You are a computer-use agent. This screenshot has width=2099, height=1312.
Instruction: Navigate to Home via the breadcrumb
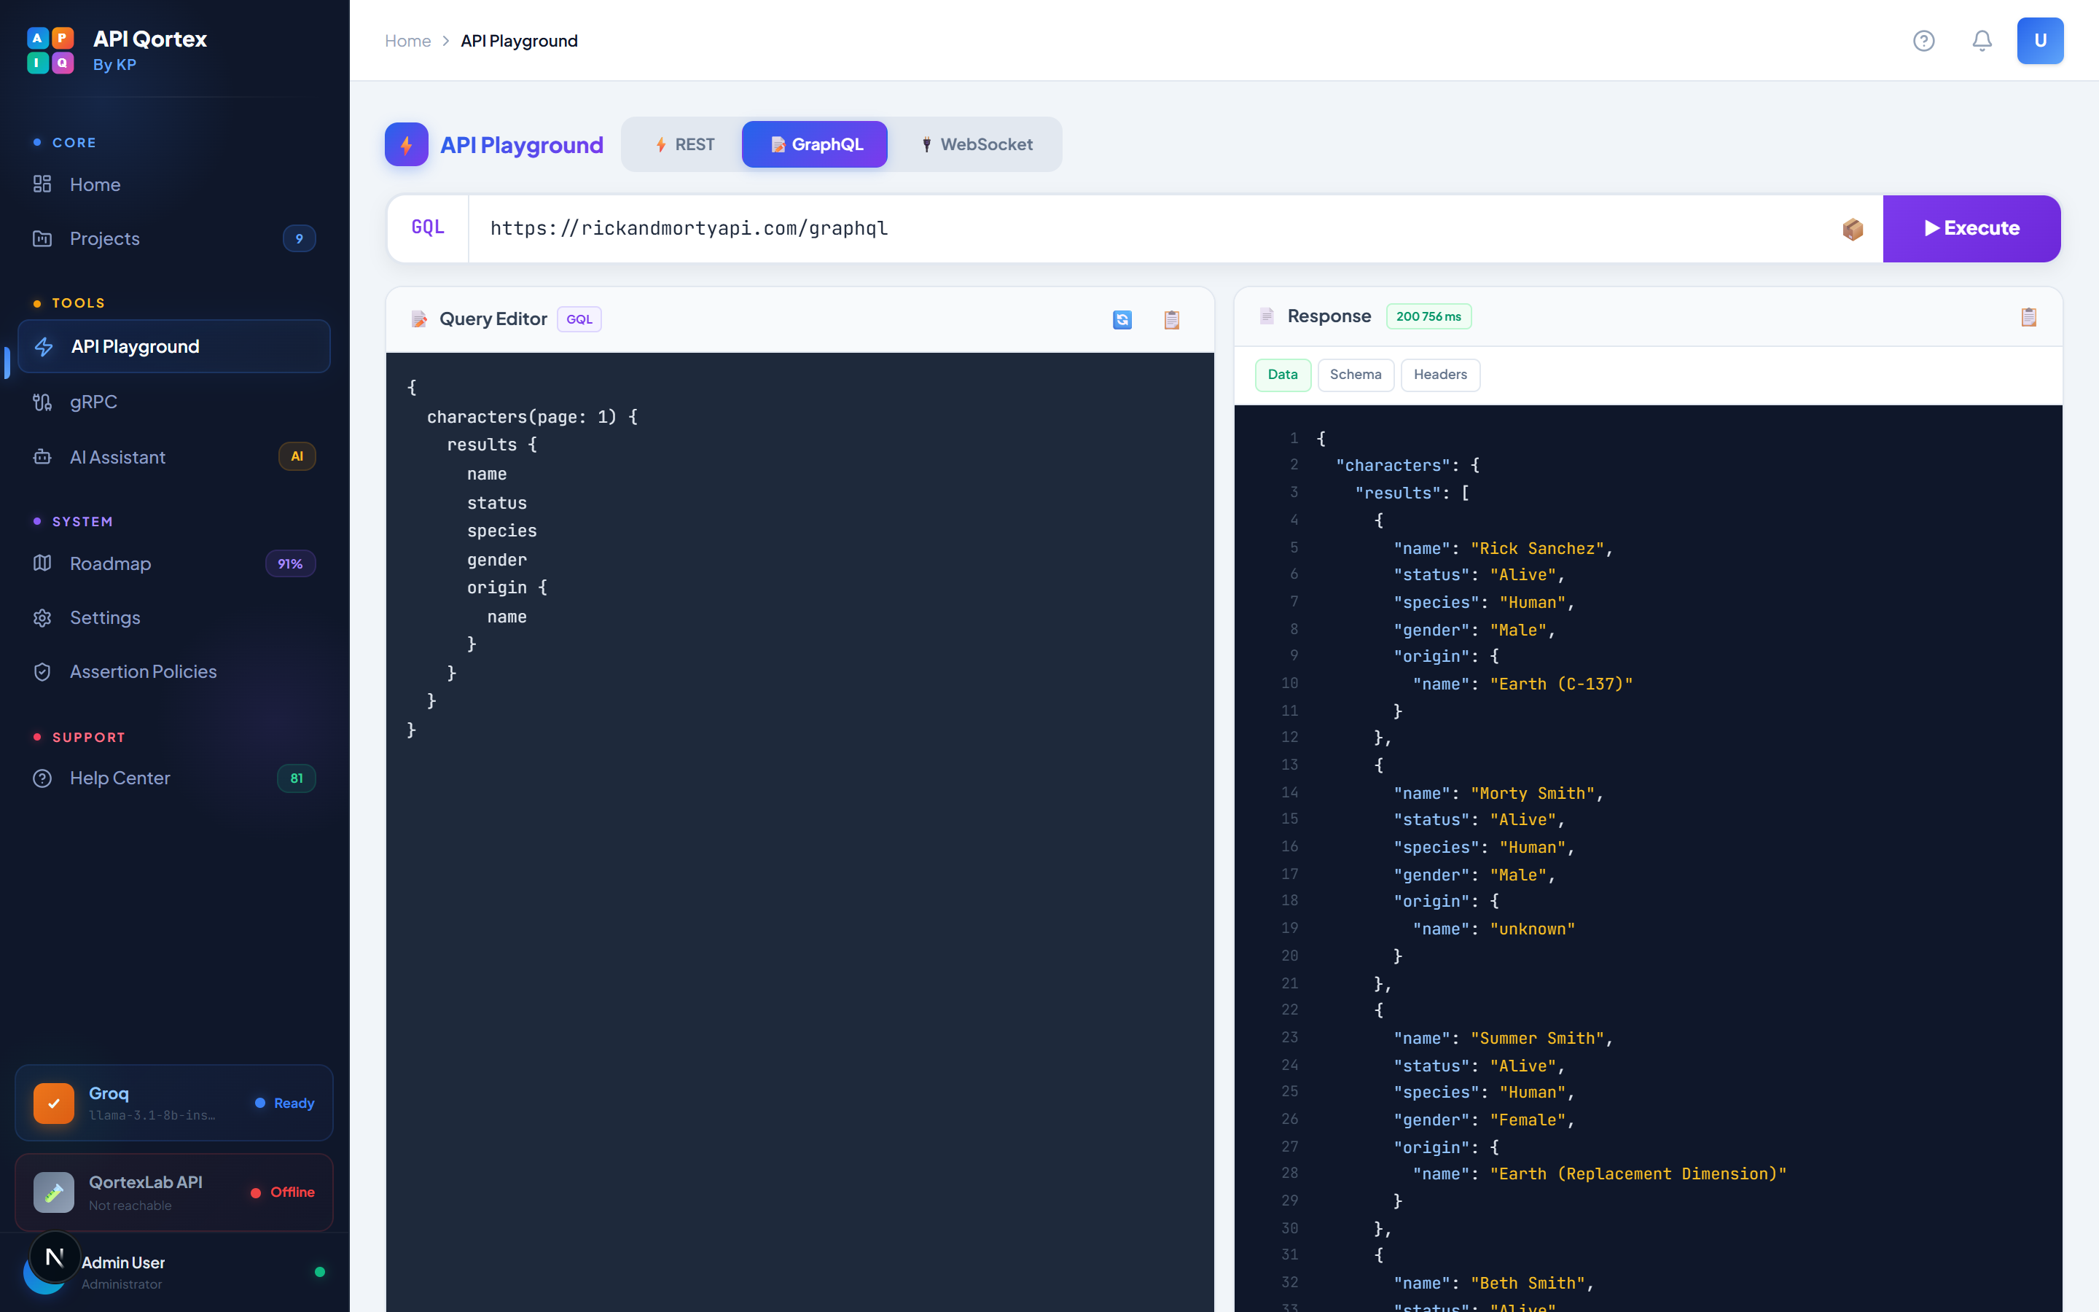pos(407,41)
